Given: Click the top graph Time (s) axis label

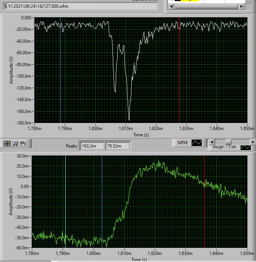Looking at the screenshot, I should [x=141, y=135].
